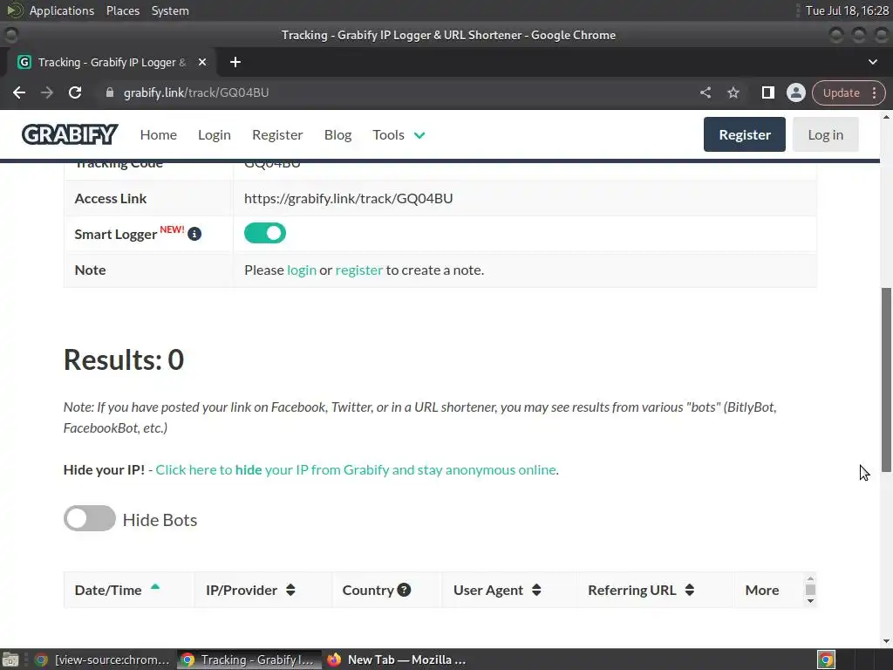893x670 pixels.
Task: Click the login link in Note row
Action: 301,270
